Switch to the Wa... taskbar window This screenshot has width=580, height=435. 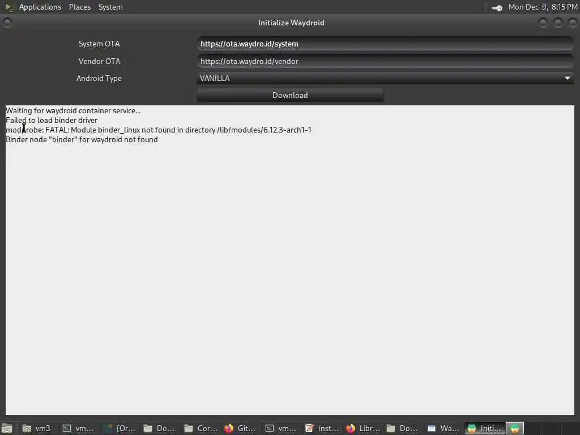coord(443,428)
